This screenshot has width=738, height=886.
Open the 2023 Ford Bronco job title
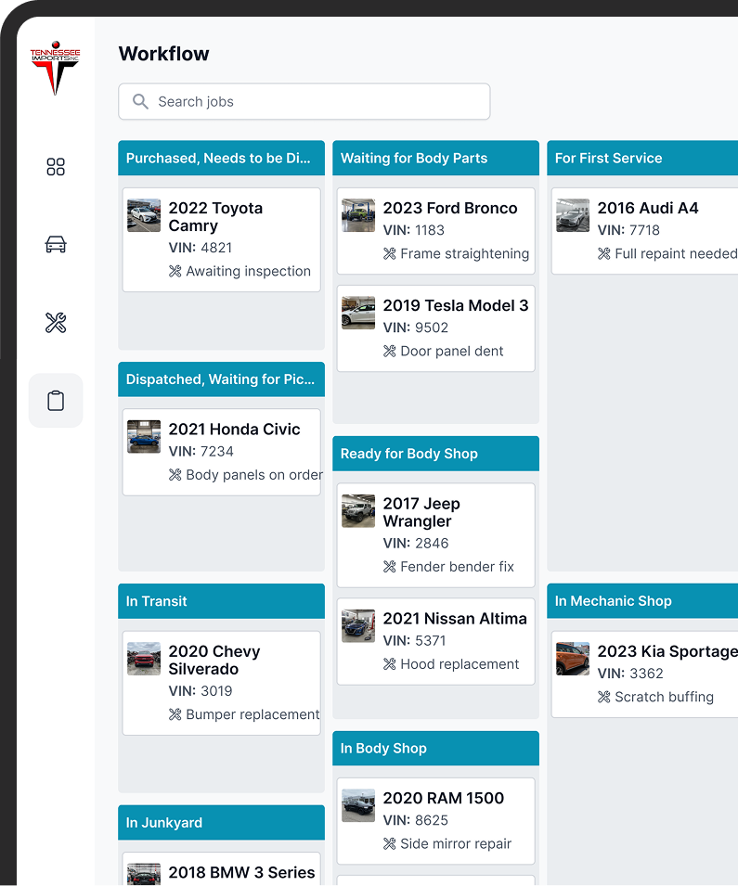[x=450, y=208]
